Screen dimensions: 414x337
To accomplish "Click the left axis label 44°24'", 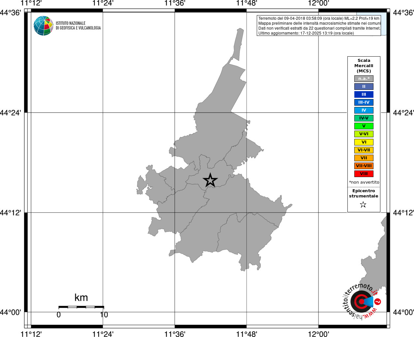I will [11, 113].
